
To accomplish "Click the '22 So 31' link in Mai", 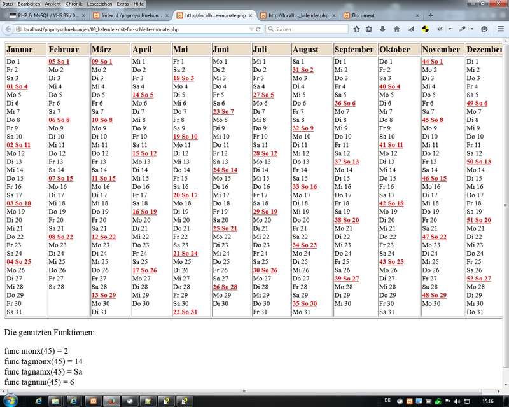I will [185, 312].
